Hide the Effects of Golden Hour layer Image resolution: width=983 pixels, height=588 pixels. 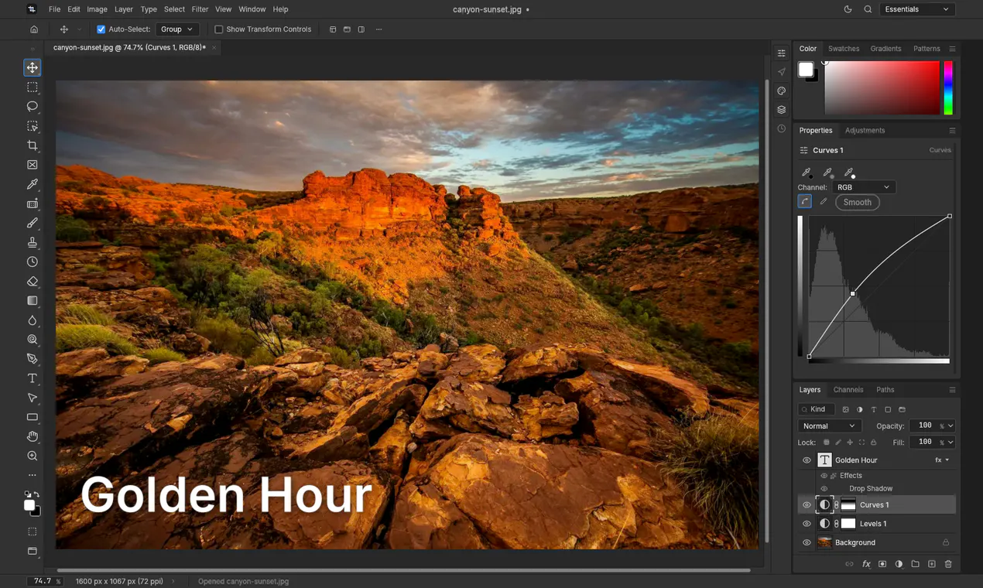point(824,476)
